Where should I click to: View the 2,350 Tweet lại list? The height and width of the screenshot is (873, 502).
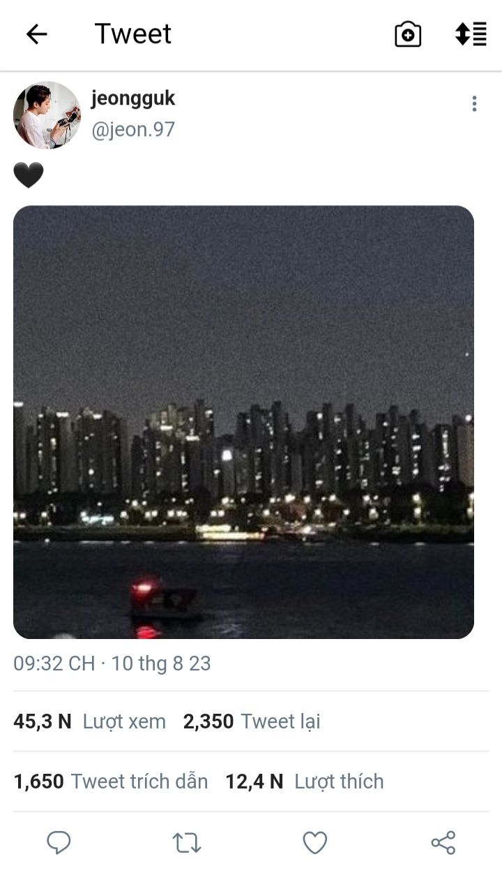point(252,721)
